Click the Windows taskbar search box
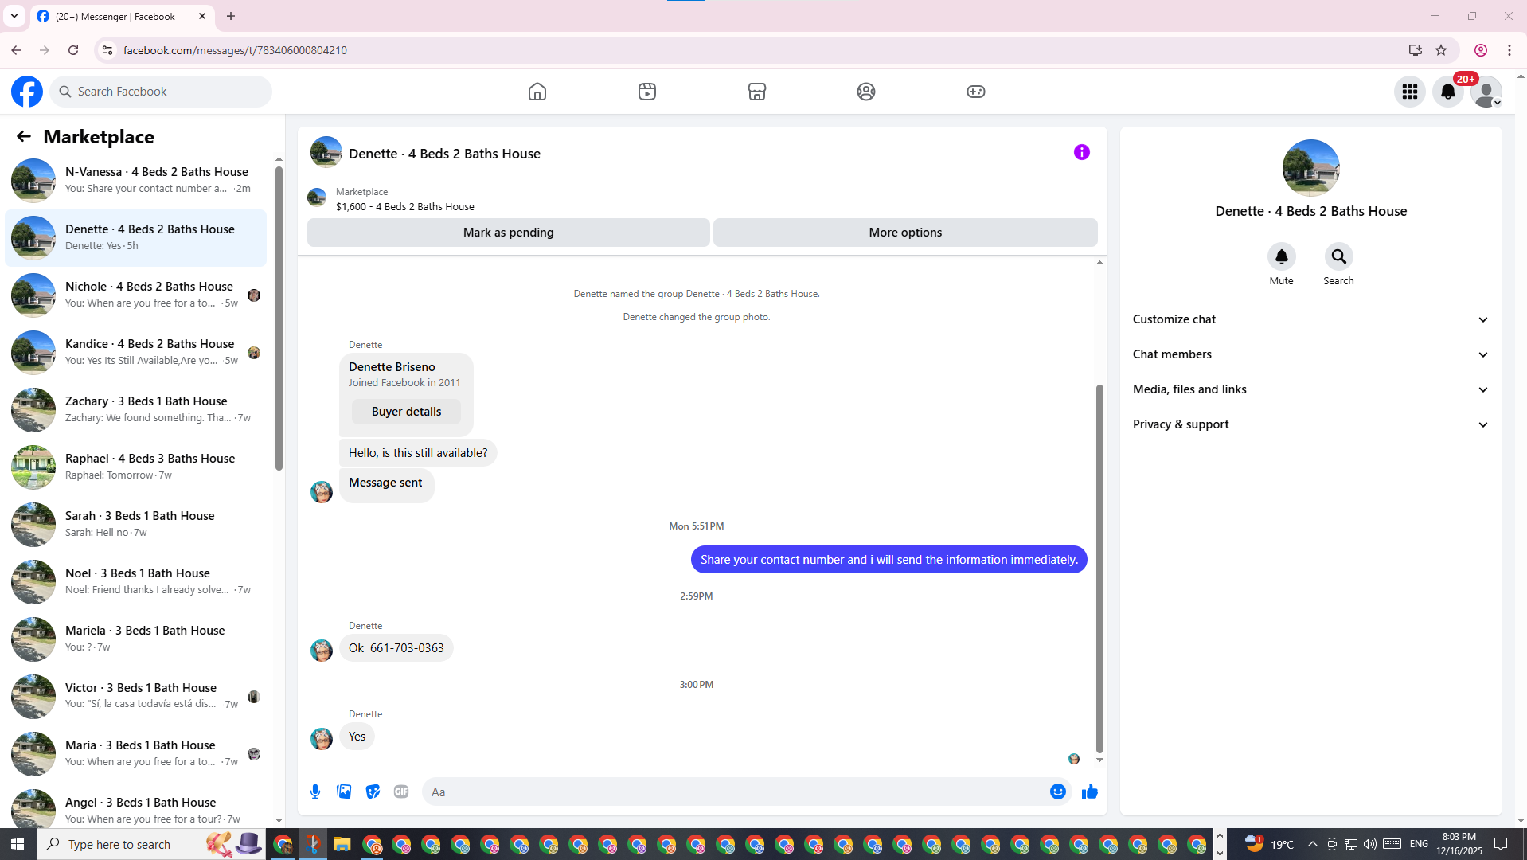This screenshot has height=860, width=1527. (151, 844)
